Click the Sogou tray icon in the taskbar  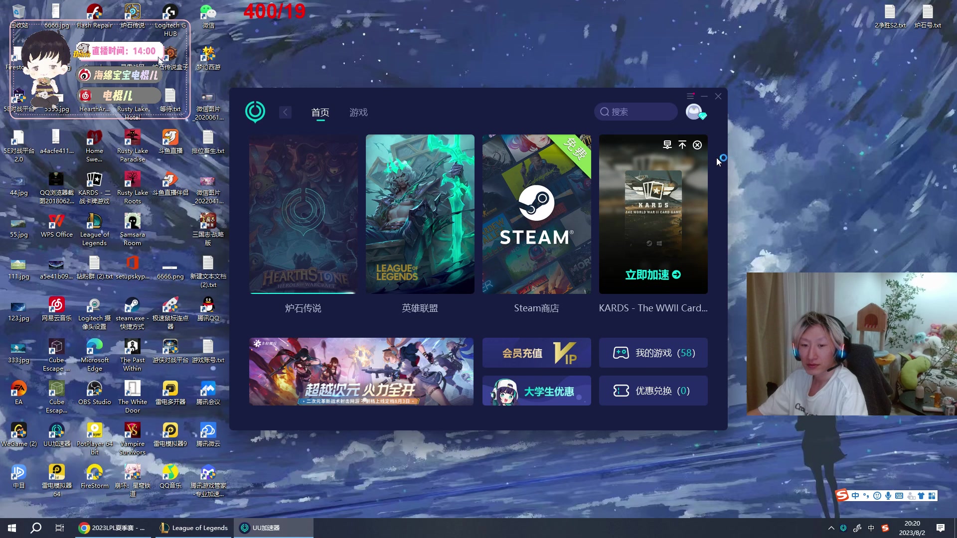(x=885, y=528)
